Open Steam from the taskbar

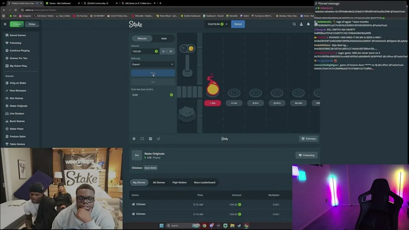[239, 226]
